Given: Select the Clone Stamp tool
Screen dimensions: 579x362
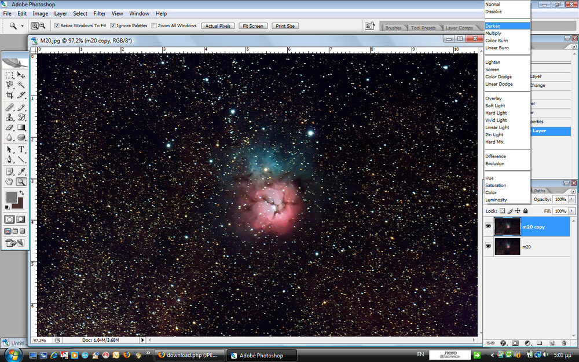Looking at the screenshot, I should click(x=10, y=117).
